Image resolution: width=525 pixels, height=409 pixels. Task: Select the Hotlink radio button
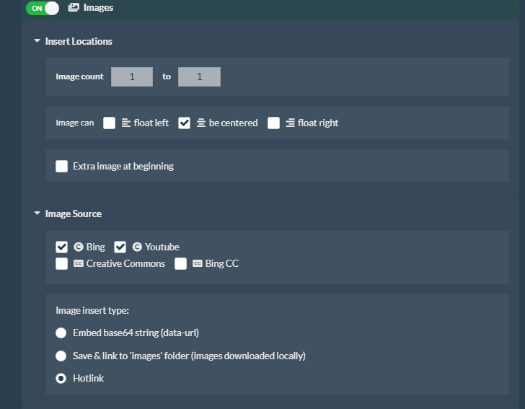coord(61,379)
